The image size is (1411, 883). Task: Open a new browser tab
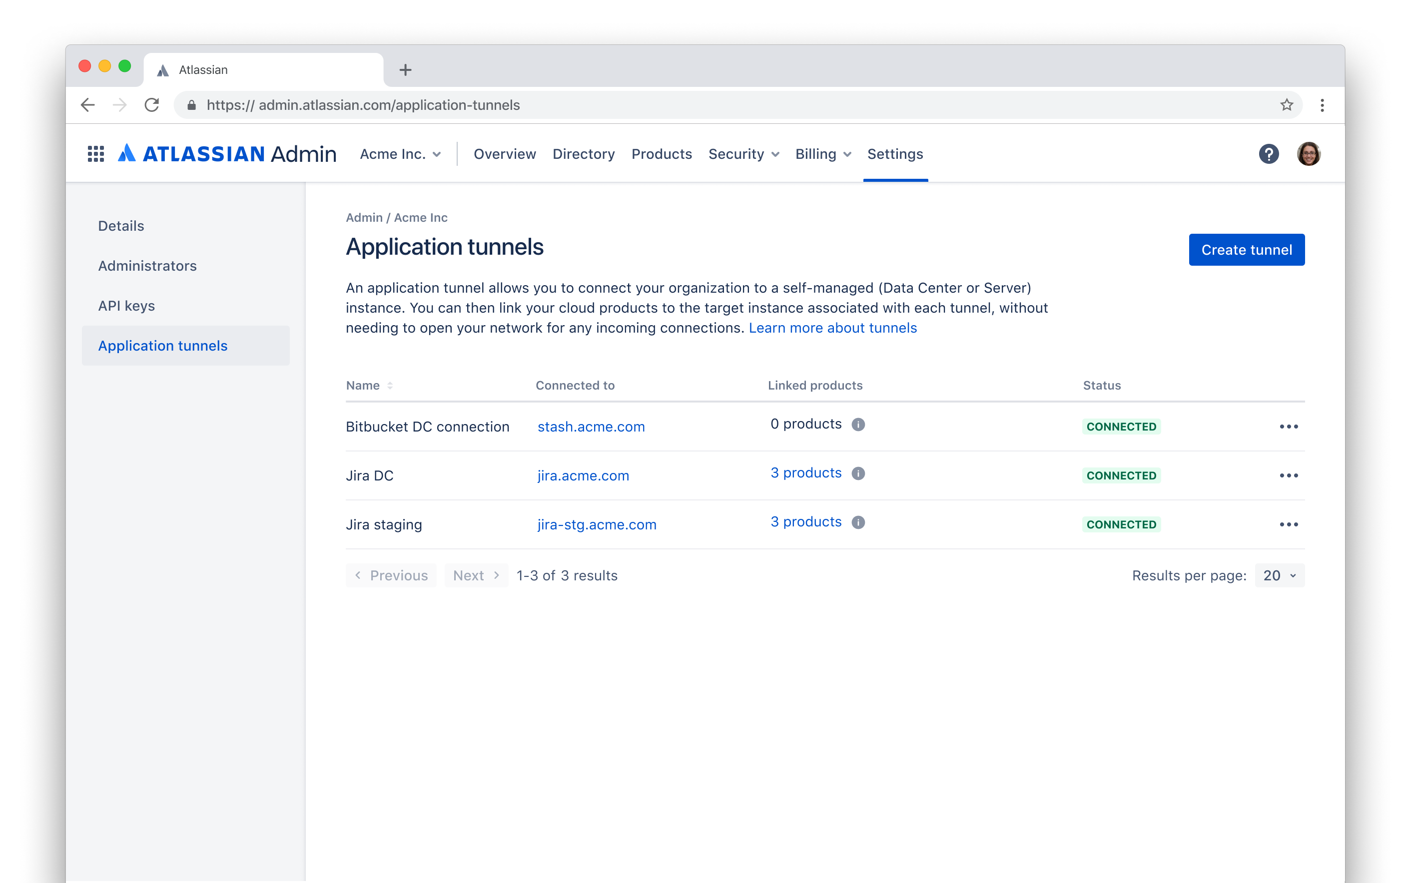point(405,70)
